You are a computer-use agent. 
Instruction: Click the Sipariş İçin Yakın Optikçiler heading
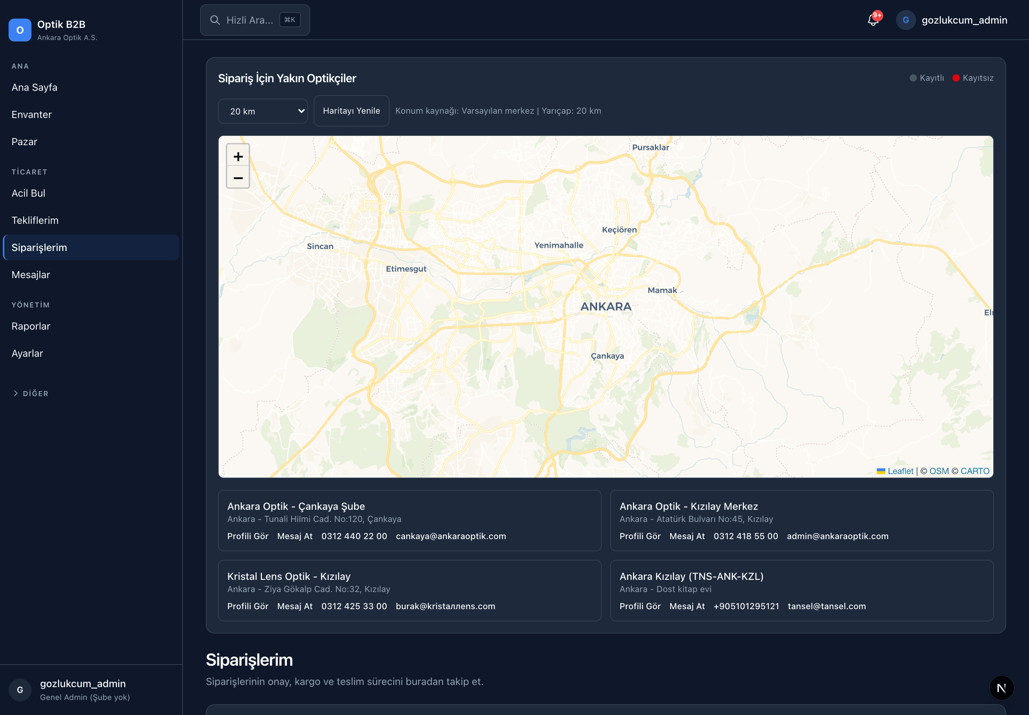pos(287,78)
